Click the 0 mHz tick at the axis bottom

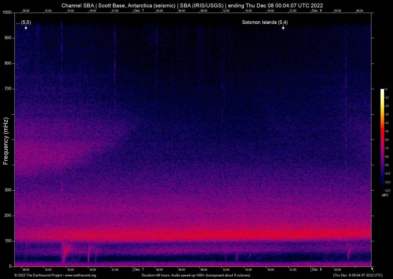(x=10, y=266)
